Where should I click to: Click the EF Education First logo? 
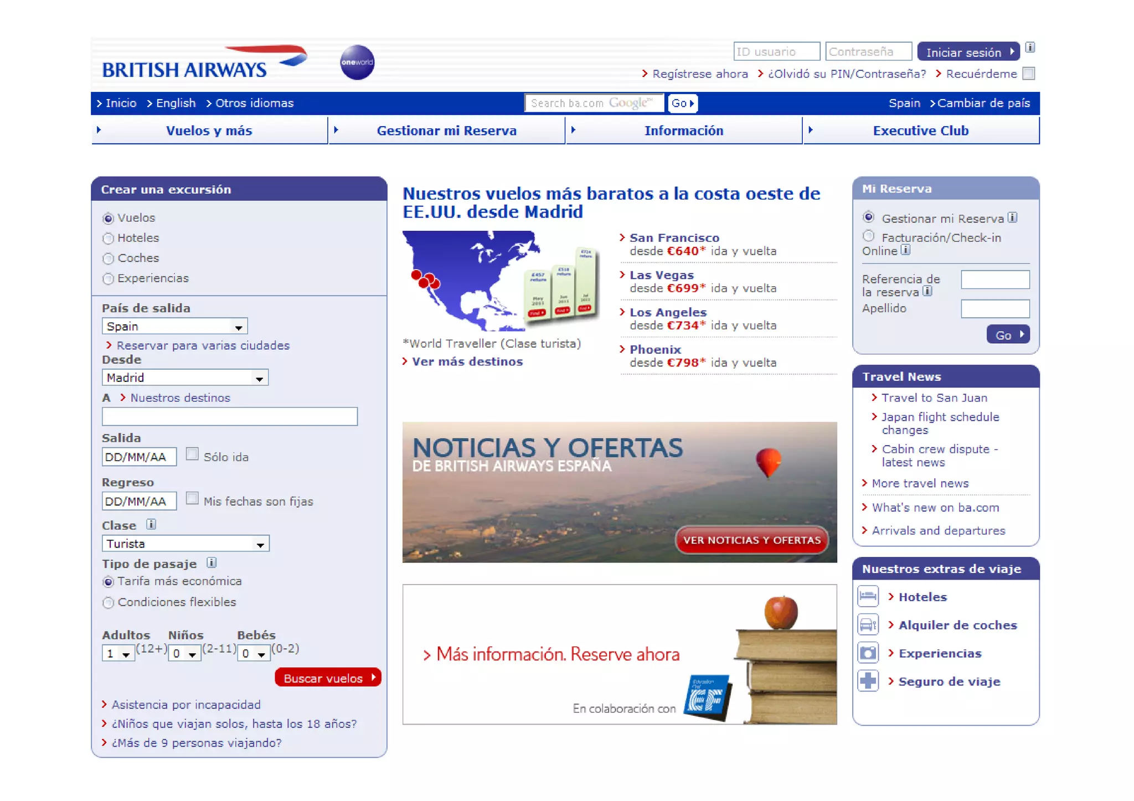[x=708, y=697]
